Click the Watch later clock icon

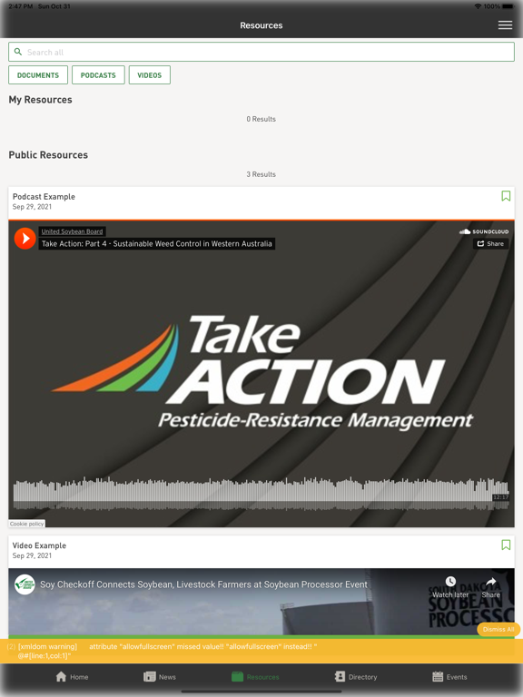click(x=450, y=581)
